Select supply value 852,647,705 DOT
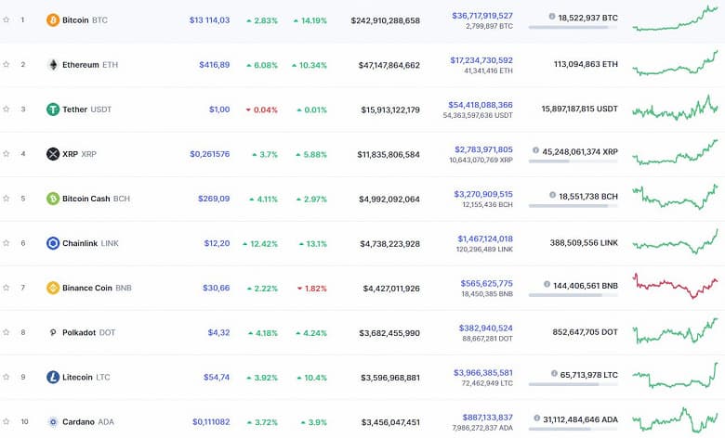The width and height of the screenshot is (725, 438). pyautogui.click(x=585, y=332)
